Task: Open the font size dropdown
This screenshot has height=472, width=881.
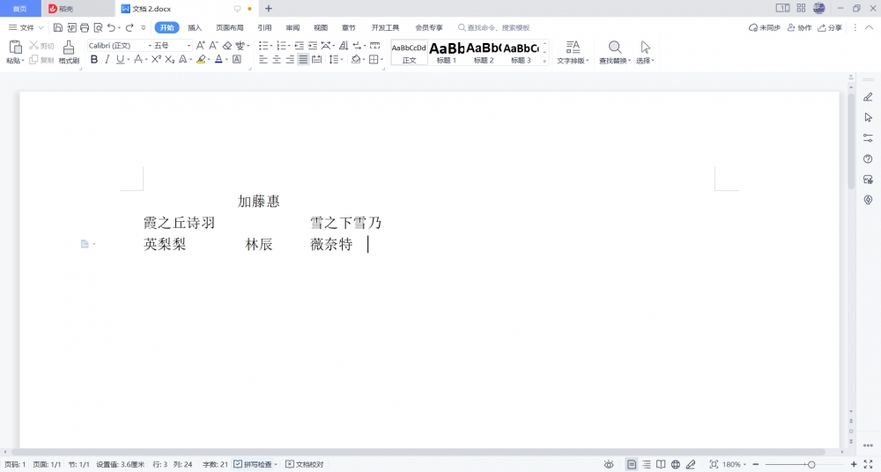Action: (x=189, y=46)
